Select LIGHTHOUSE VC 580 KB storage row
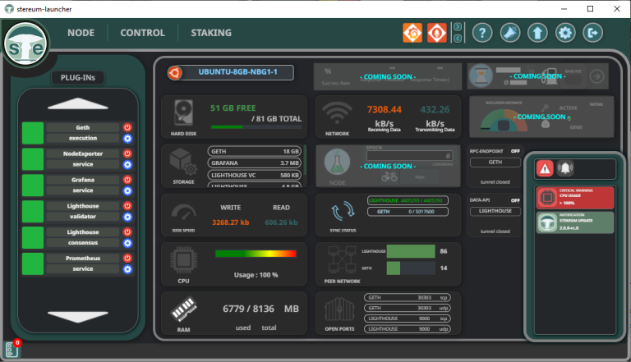 pyautogui.click(x=255, y=175)
